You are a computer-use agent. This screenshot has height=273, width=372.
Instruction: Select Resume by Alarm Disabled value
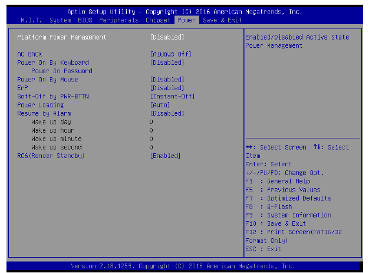coord(167,113)
